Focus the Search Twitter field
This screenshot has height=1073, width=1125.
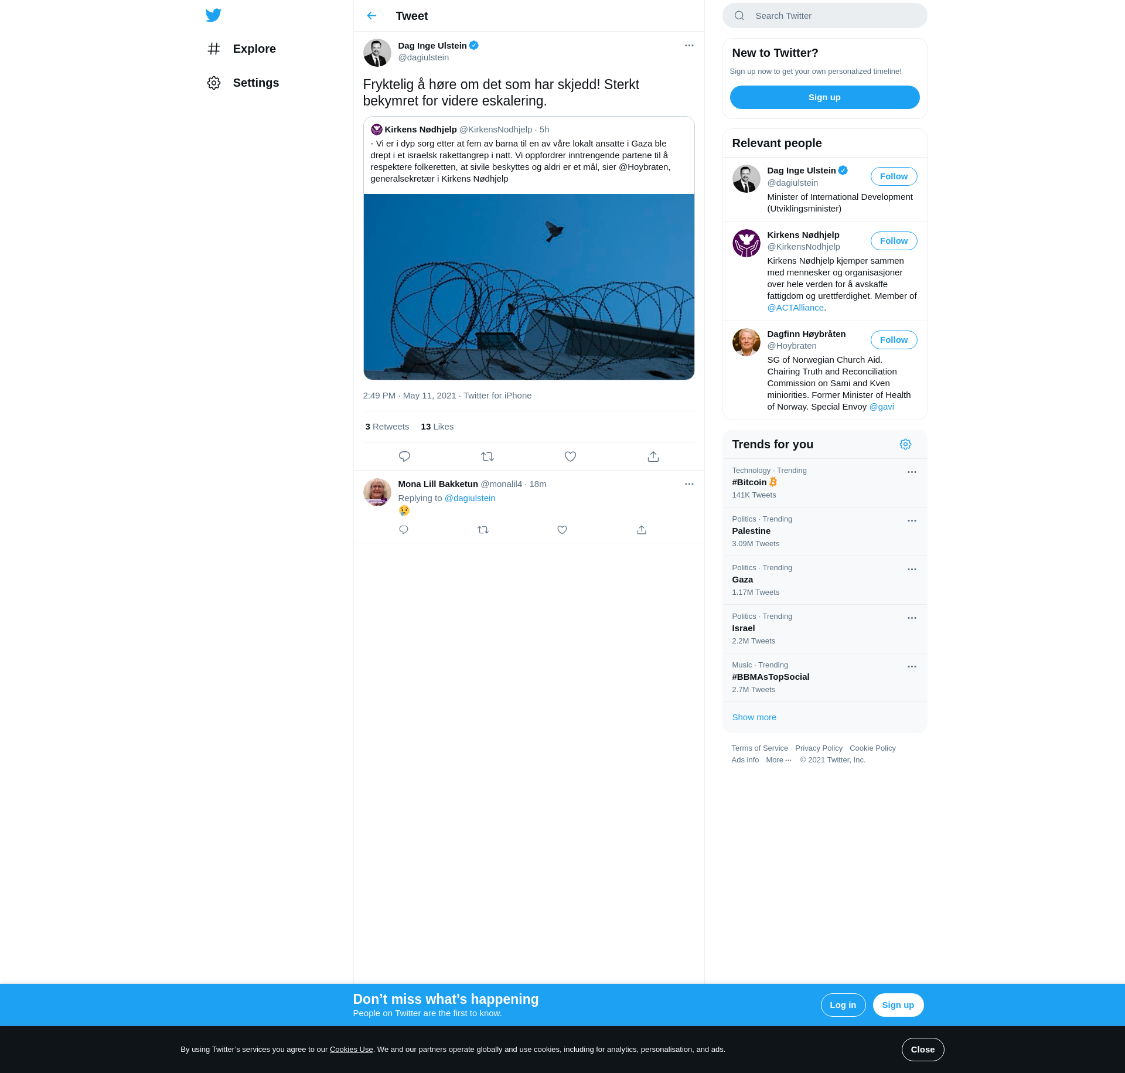point(824,16)
